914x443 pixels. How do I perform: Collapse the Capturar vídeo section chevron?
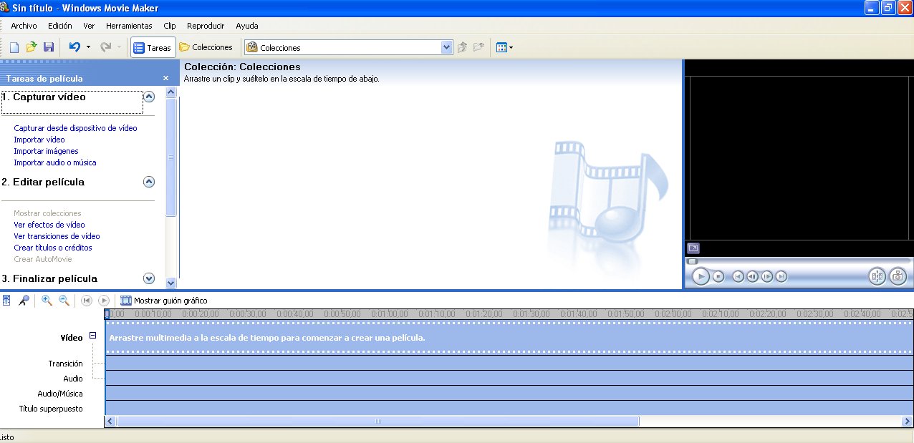coord(149,97)
